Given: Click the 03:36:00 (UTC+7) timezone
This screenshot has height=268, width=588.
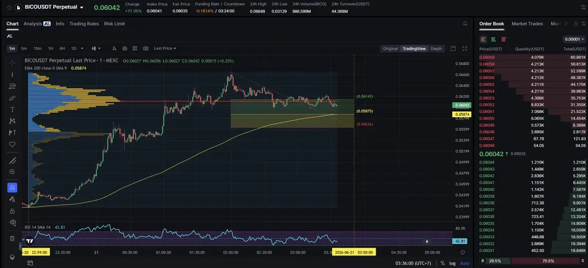Looking at the screenshot, I should (x=414, y=263).
